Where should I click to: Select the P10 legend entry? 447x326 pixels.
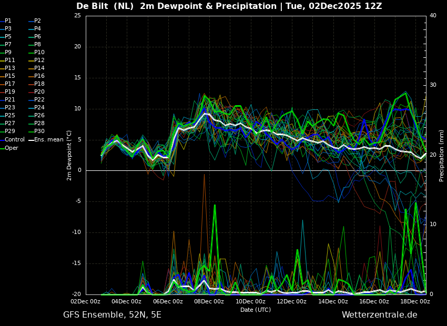(39, 53)
